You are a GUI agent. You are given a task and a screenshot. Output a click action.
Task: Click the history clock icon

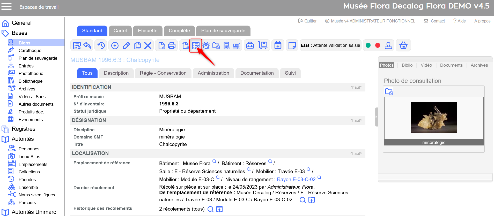(x=101, y=46)
